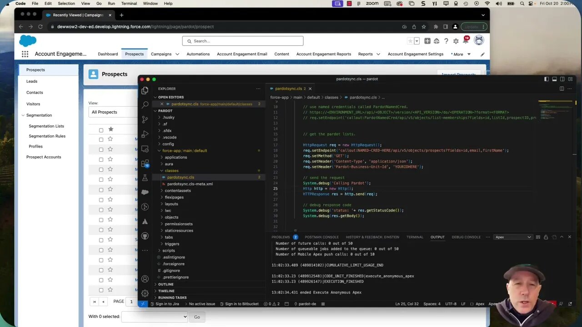582x327 pixels.
Task: Open the GitHub icon in activity bar
Action: [145, 236]
